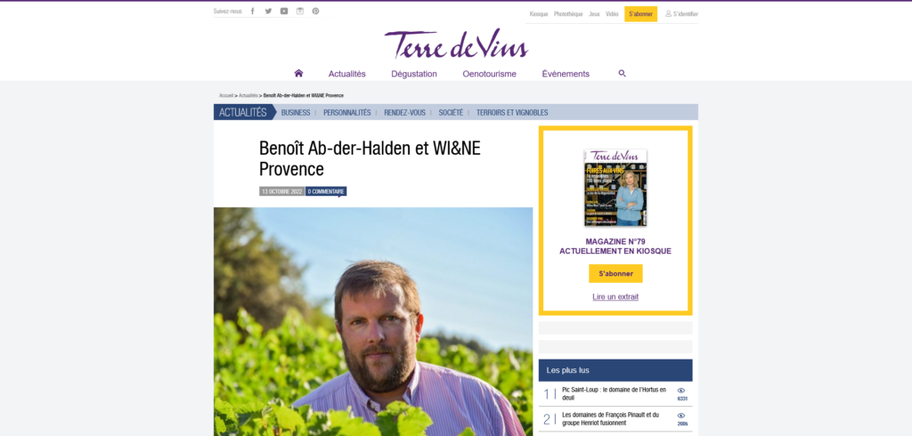The image size is (912, 436).
Task: Open the Instagram social icon
Action: (x=299, y=11)
